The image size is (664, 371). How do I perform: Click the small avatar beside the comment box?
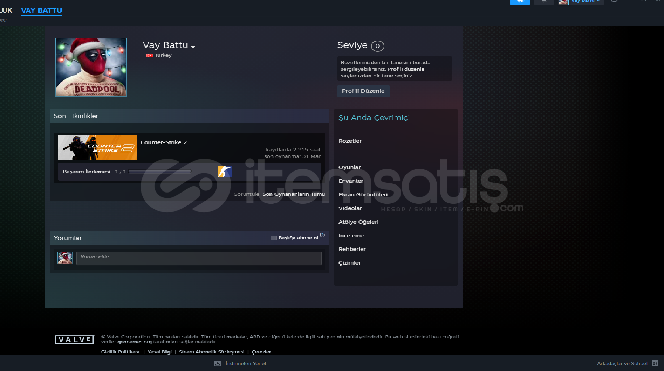click(65, 258)
